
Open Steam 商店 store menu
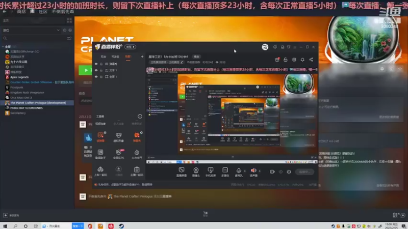[21, 12]
